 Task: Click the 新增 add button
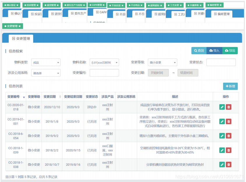[x=230, y=86]
